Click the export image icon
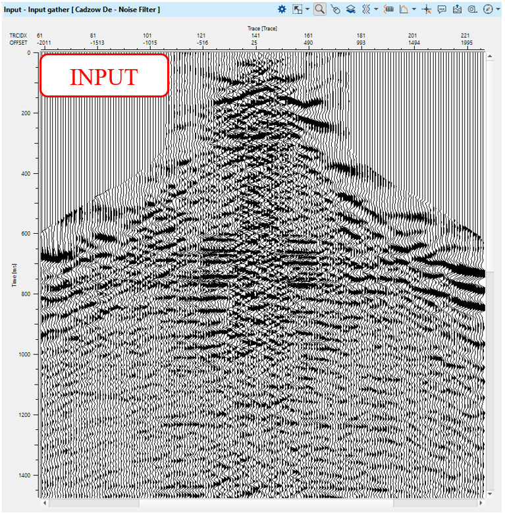 (x=457, y=9)
